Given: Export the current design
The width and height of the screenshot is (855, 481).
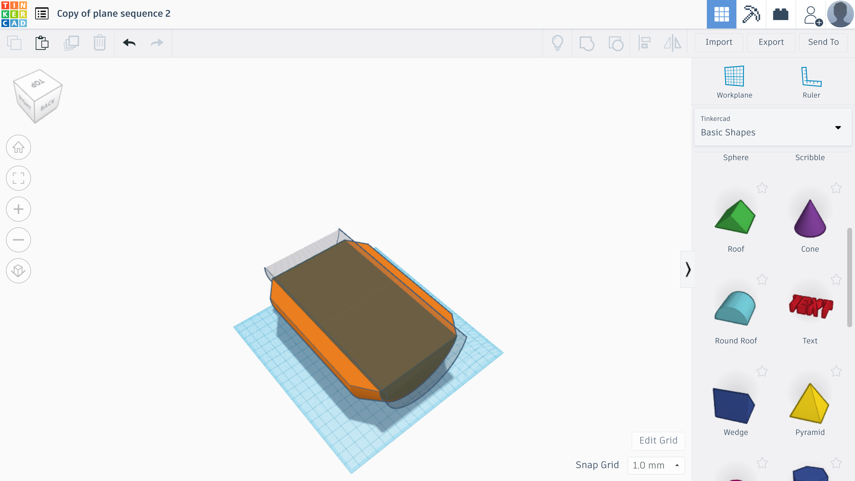Looking at the screenshot, I should coord(771,42).
